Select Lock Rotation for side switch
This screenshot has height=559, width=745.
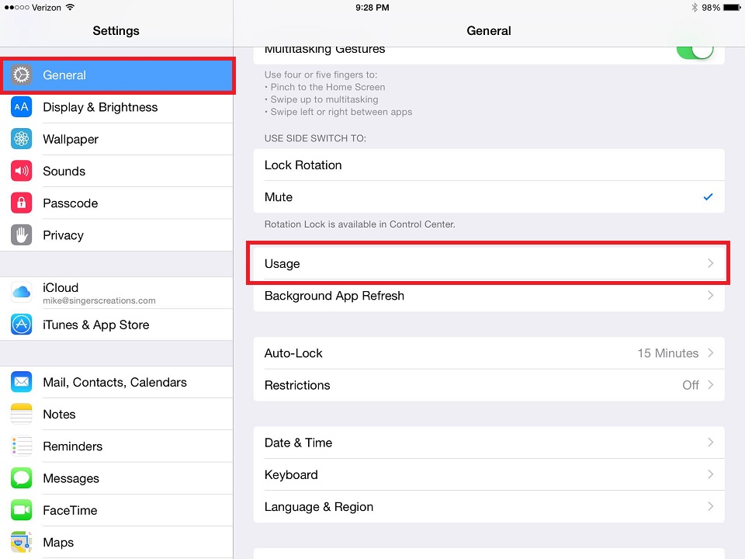click(489, 165)
